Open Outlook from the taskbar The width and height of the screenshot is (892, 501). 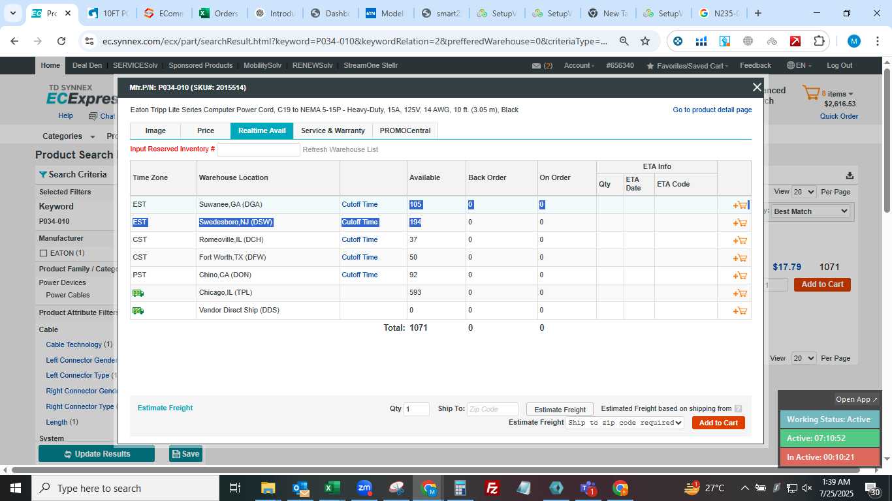pyautogui.click(x=300, y=488)
